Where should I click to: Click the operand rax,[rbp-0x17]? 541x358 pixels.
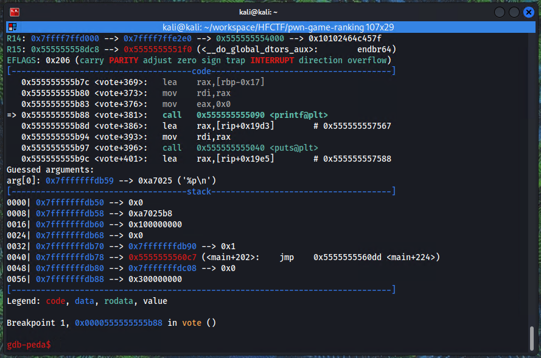(x=230, y=82)
